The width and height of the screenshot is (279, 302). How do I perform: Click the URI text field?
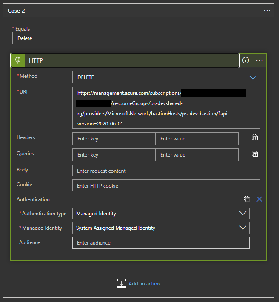(x=166, y=108)
